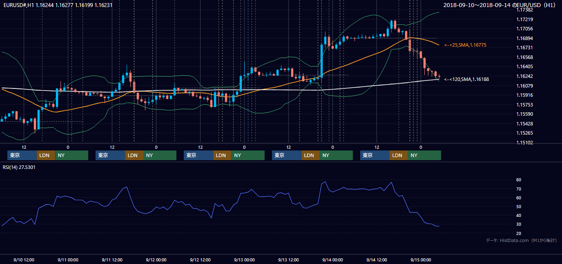Viewport: 562px width, 264px height.
Task: Click RSI scale value 70
Action: 519,189
